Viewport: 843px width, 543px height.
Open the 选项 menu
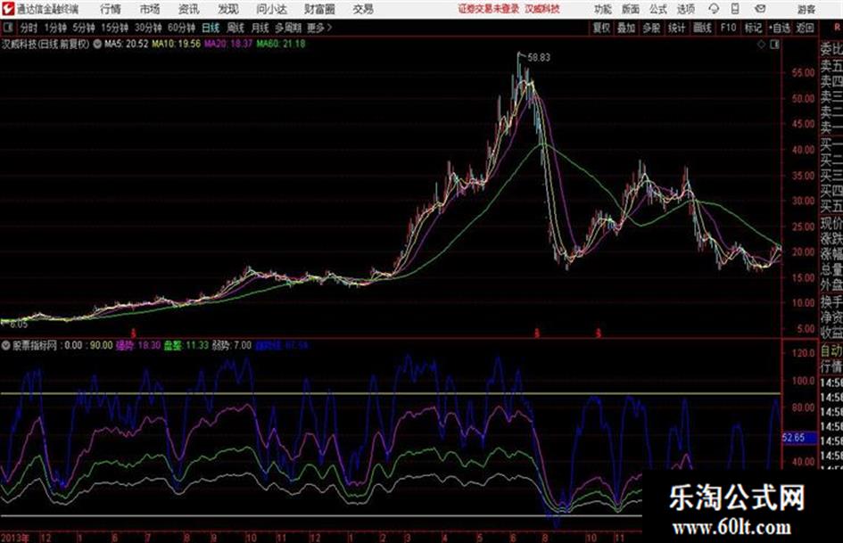pos(685,9)
